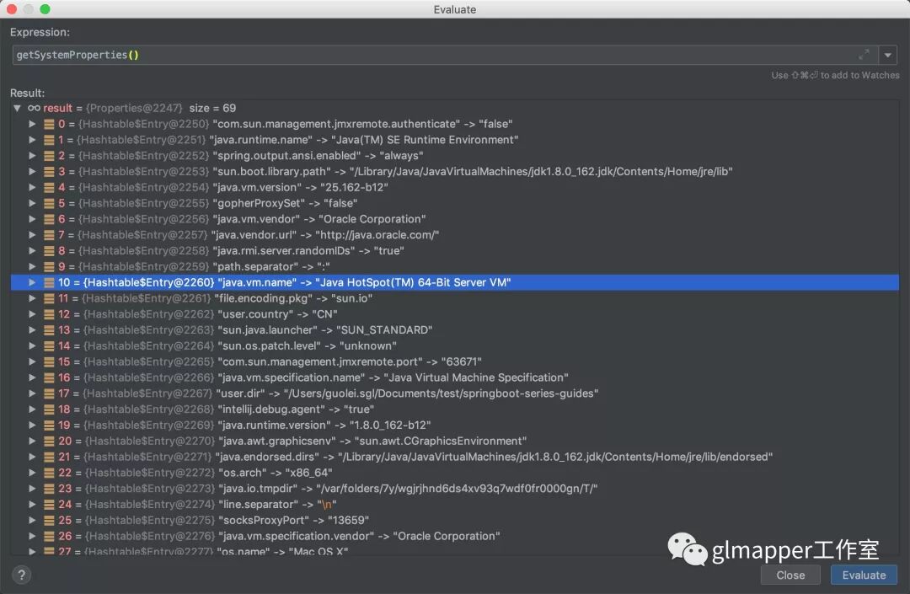Click the field icon of entry 20 java.awt.graphicsenv
The width and height of the screenshot is (910, 594).
coord(50,441)
